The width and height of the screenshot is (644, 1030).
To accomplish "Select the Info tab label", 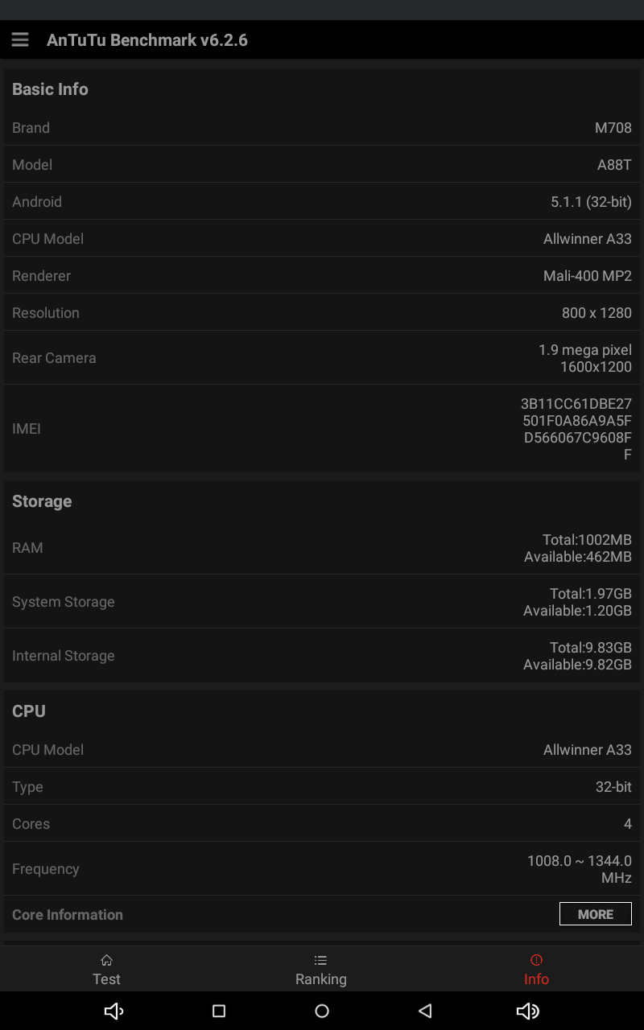I will tap(536, 979).
